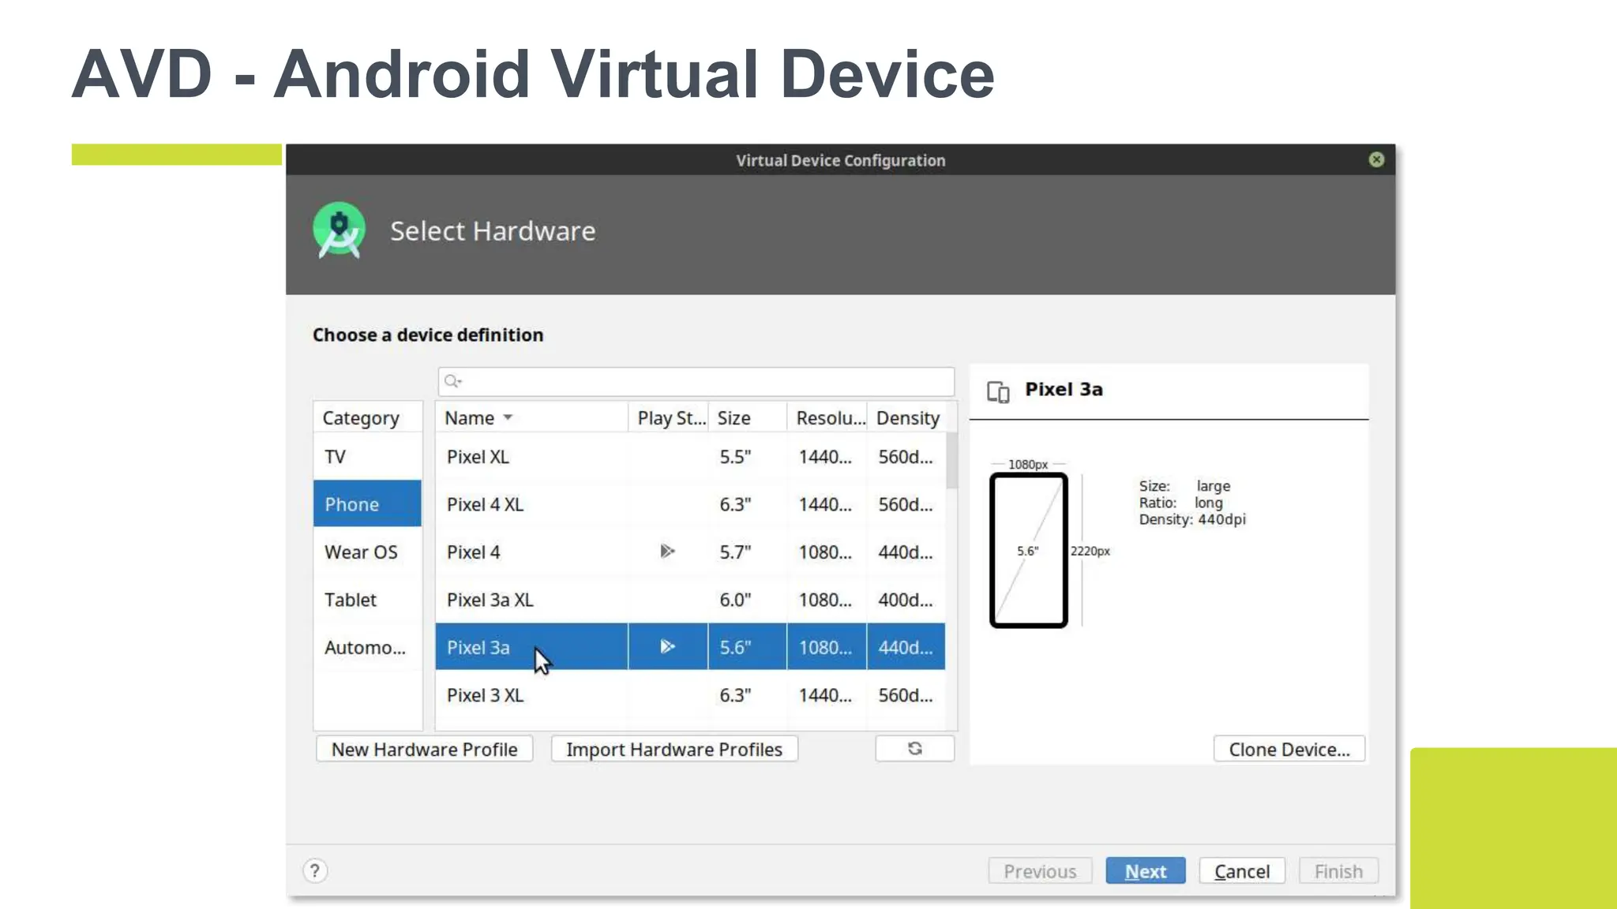Screen dimensions: 1617x909
Task: Click the Size column header
Action: pyautogui.click(x=748, y=417)
